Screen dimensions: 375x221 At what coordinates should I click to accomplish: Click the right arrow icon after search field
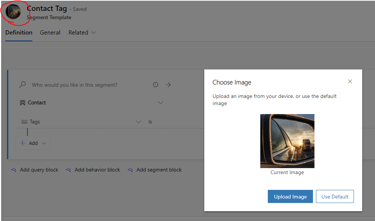click(x=168, y=85)
